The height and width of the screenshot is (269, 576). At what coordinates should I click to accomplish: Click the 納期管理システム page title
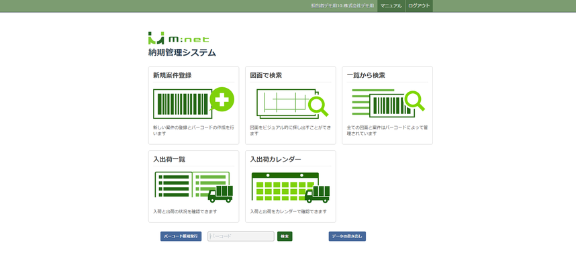point(182,52)
